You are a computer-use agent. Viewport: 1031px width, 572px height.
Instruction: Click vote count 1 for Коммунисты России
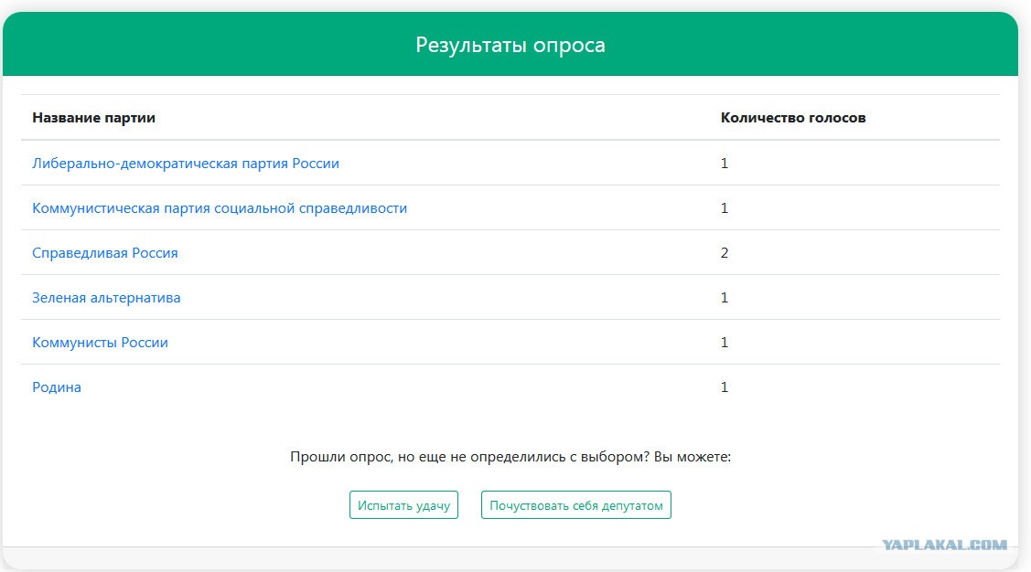tap(725, 342)
